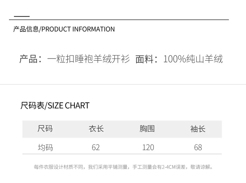Click the 尺码 column header

tap(45, 129)
